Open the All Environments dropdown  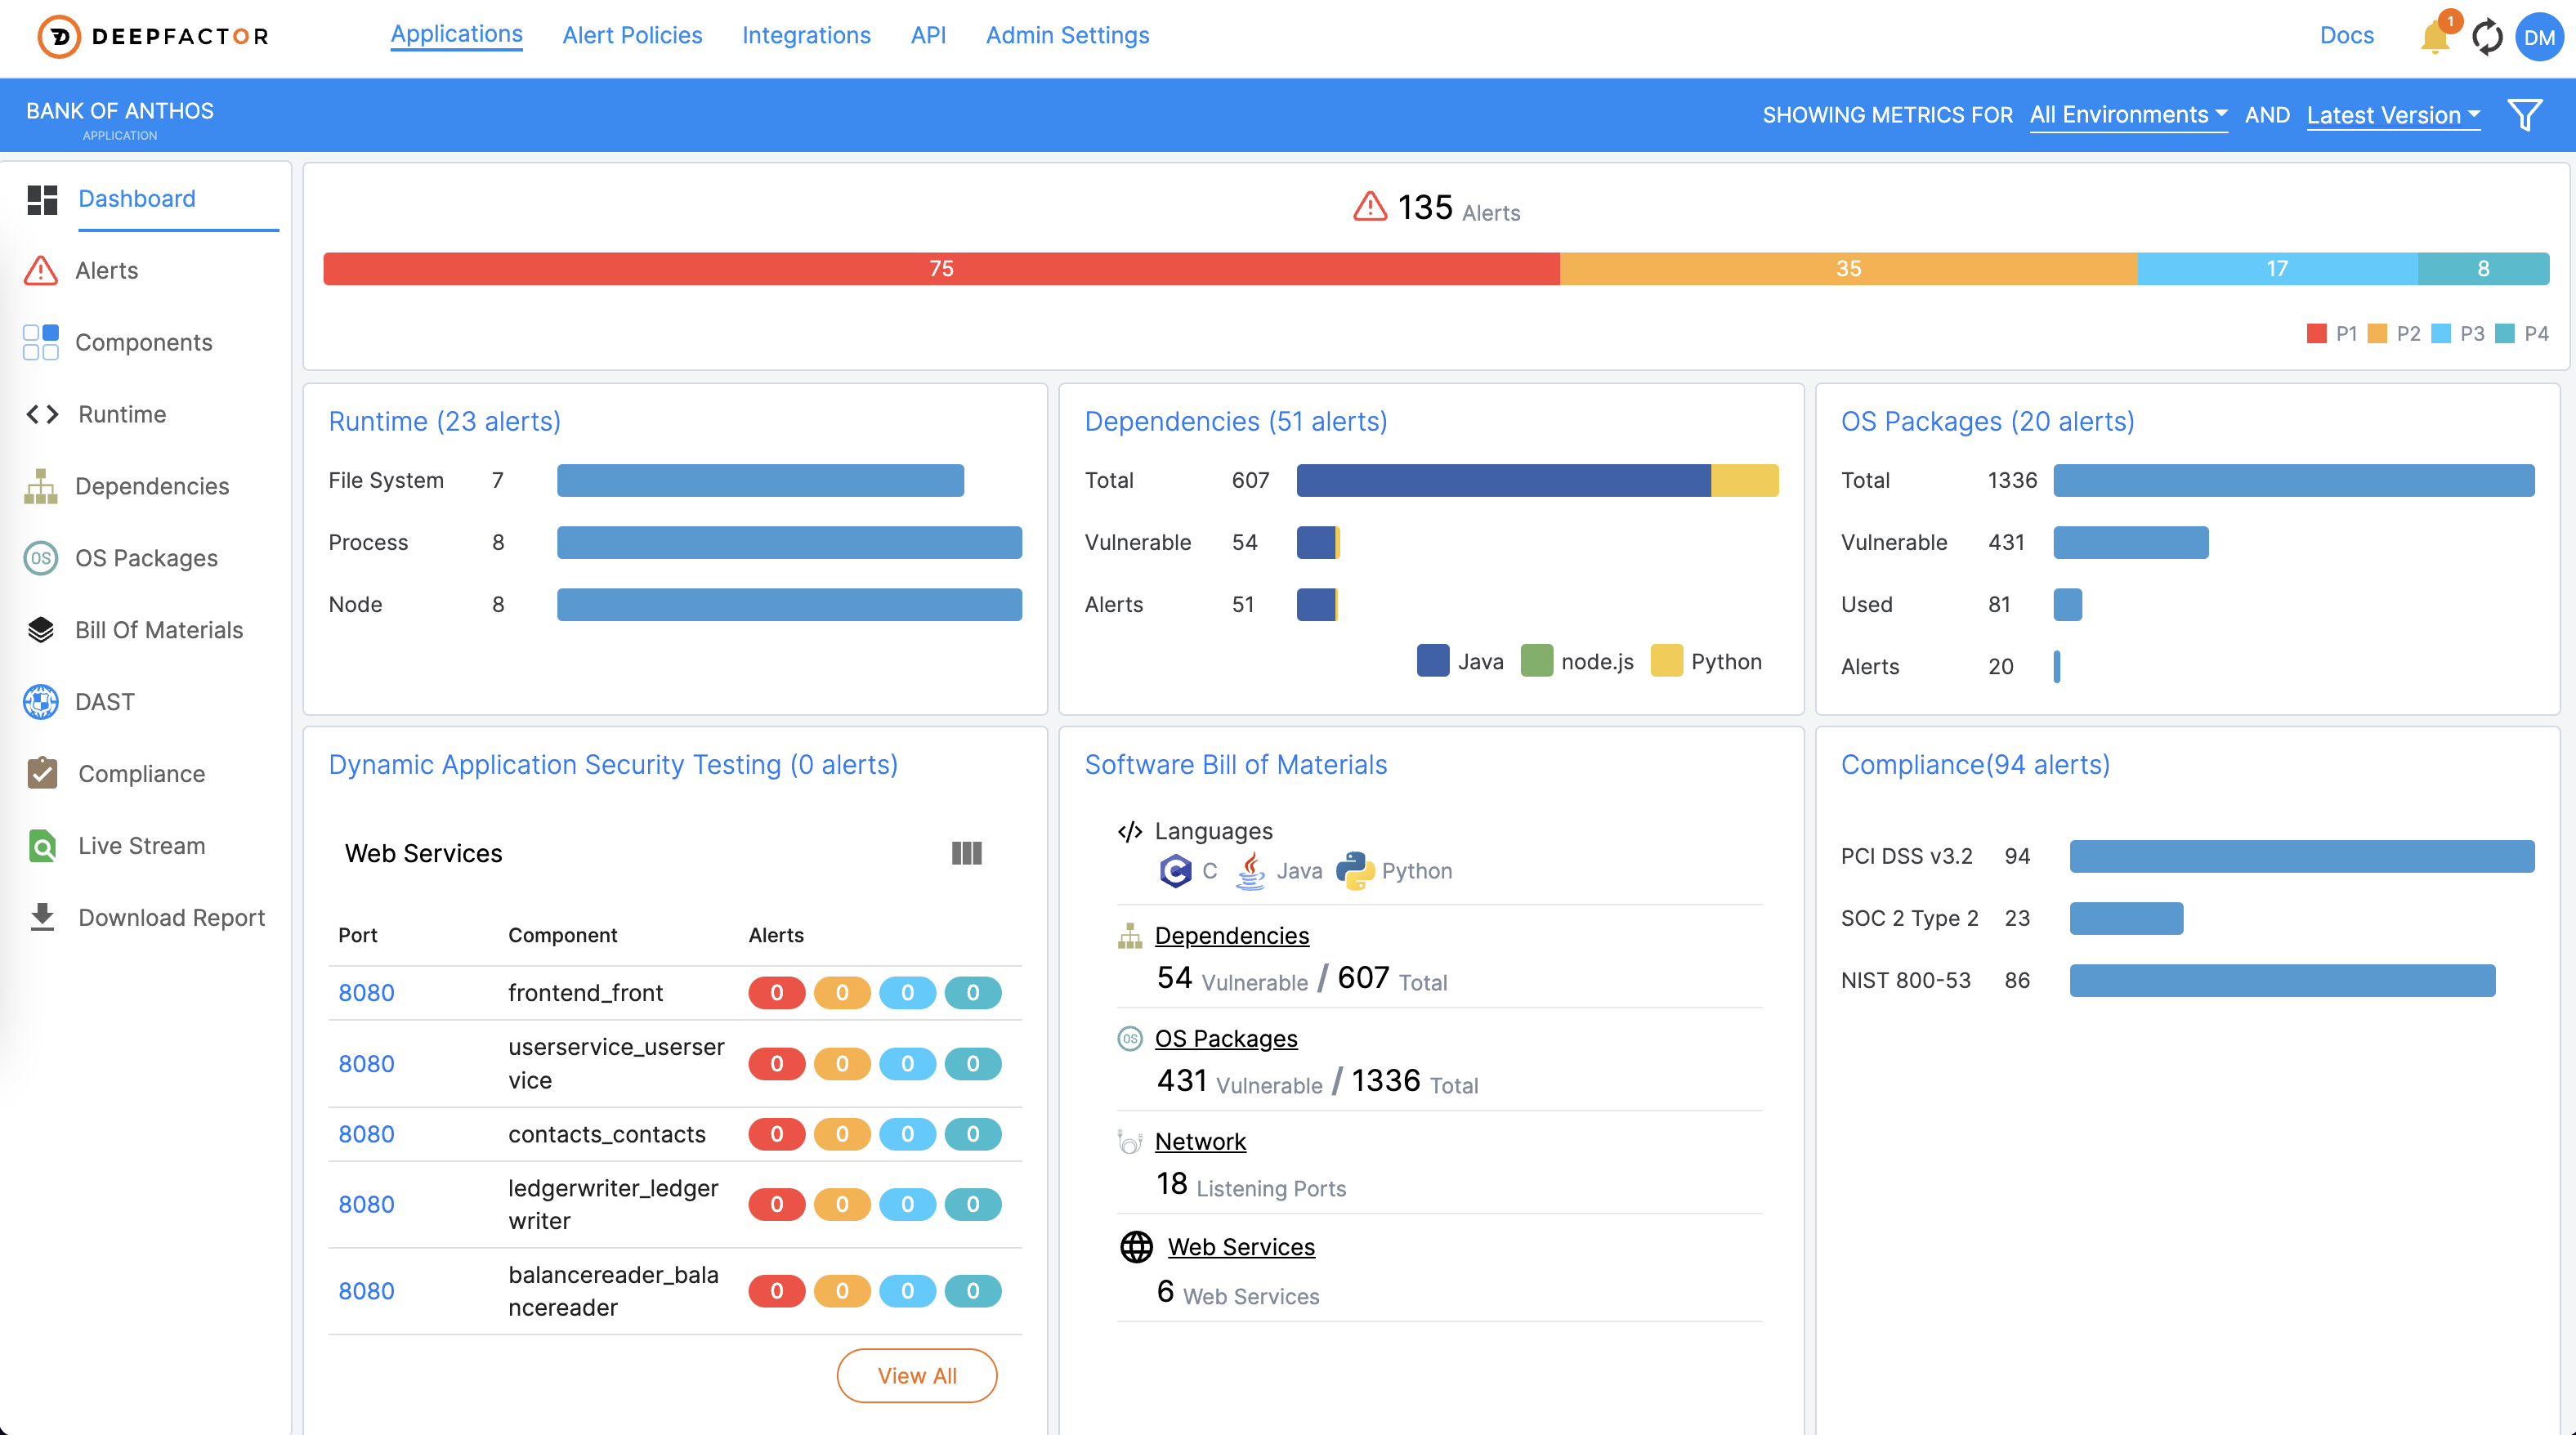pyautogui.click(x=2128, y=115)
